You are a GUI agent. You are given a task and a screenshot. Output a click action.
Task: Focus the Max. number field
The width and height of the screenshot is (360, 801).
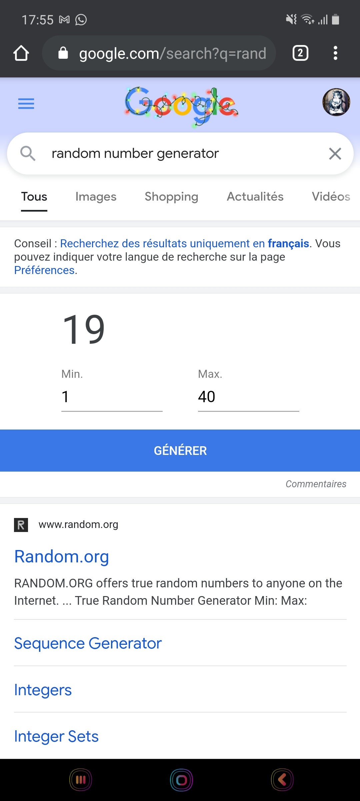coord(248,397)
